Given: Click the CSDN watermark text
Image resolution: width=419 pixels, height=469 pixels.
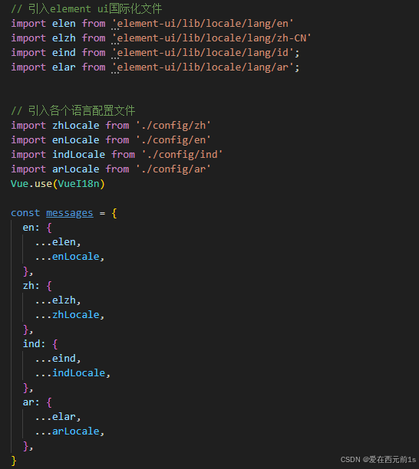Looking at the screenshot, I should [378, 460].
